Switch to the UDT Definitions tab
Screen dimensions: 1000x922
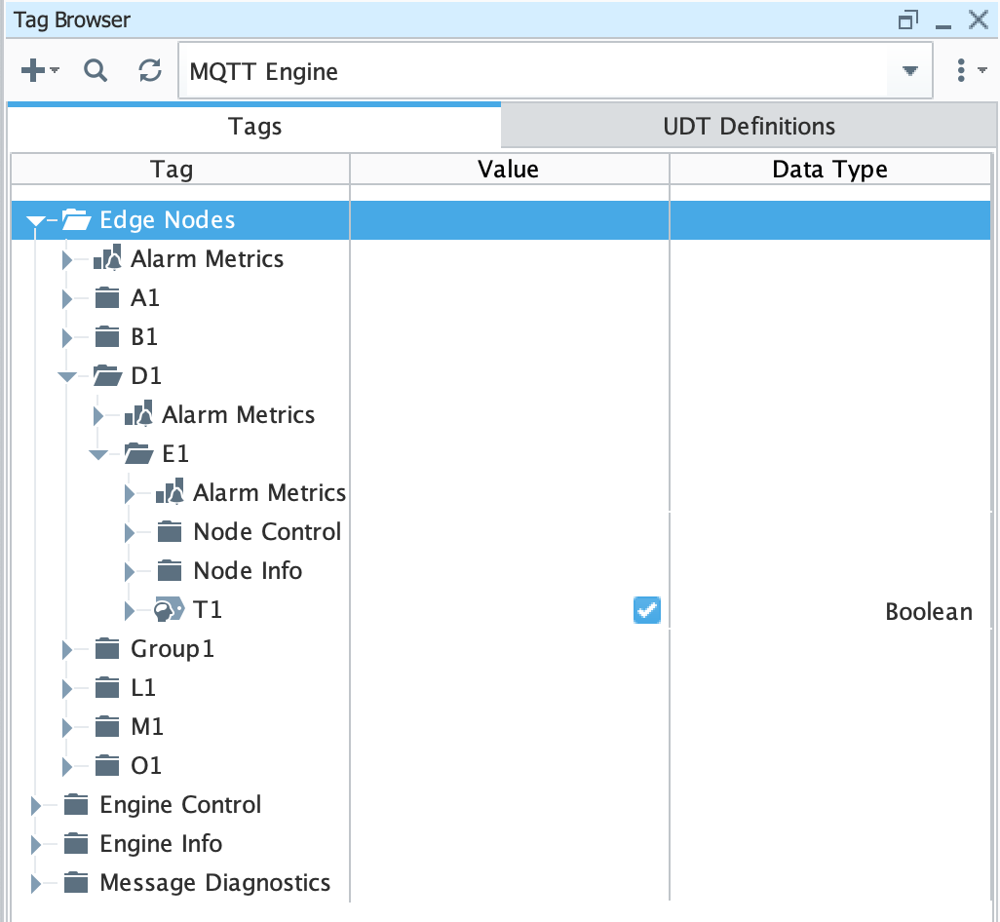click(x=749, y=127)
